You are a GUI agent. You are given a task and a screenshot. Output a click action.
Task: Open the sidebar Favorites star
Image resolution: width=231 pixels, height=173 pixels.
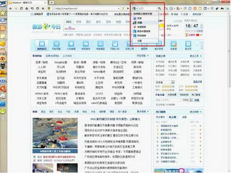tap(3, 13)
